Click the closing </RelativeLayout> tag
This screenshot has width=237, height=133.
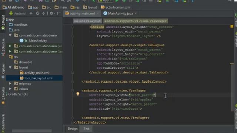coord(90,122)
